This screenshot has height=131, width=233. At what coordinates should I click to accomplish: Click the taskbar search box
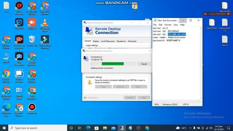click(x=37, y=128)
